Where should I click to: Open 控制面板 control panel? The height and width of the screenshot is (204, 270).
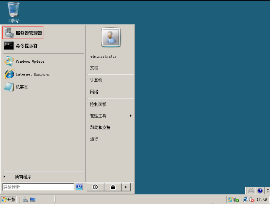coord(98,104)
